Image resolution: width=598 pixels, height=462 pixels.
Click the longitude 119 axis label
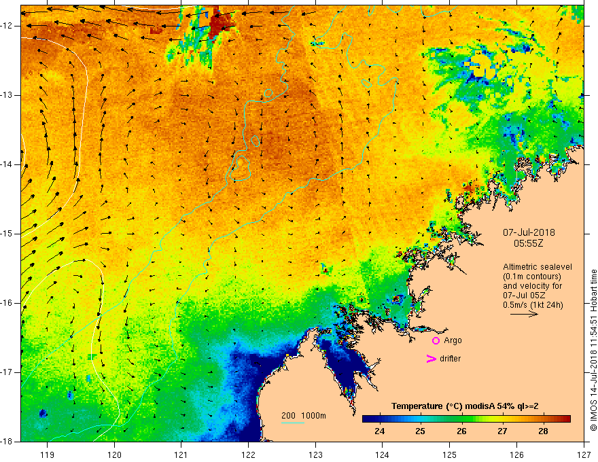coord(48,455)
